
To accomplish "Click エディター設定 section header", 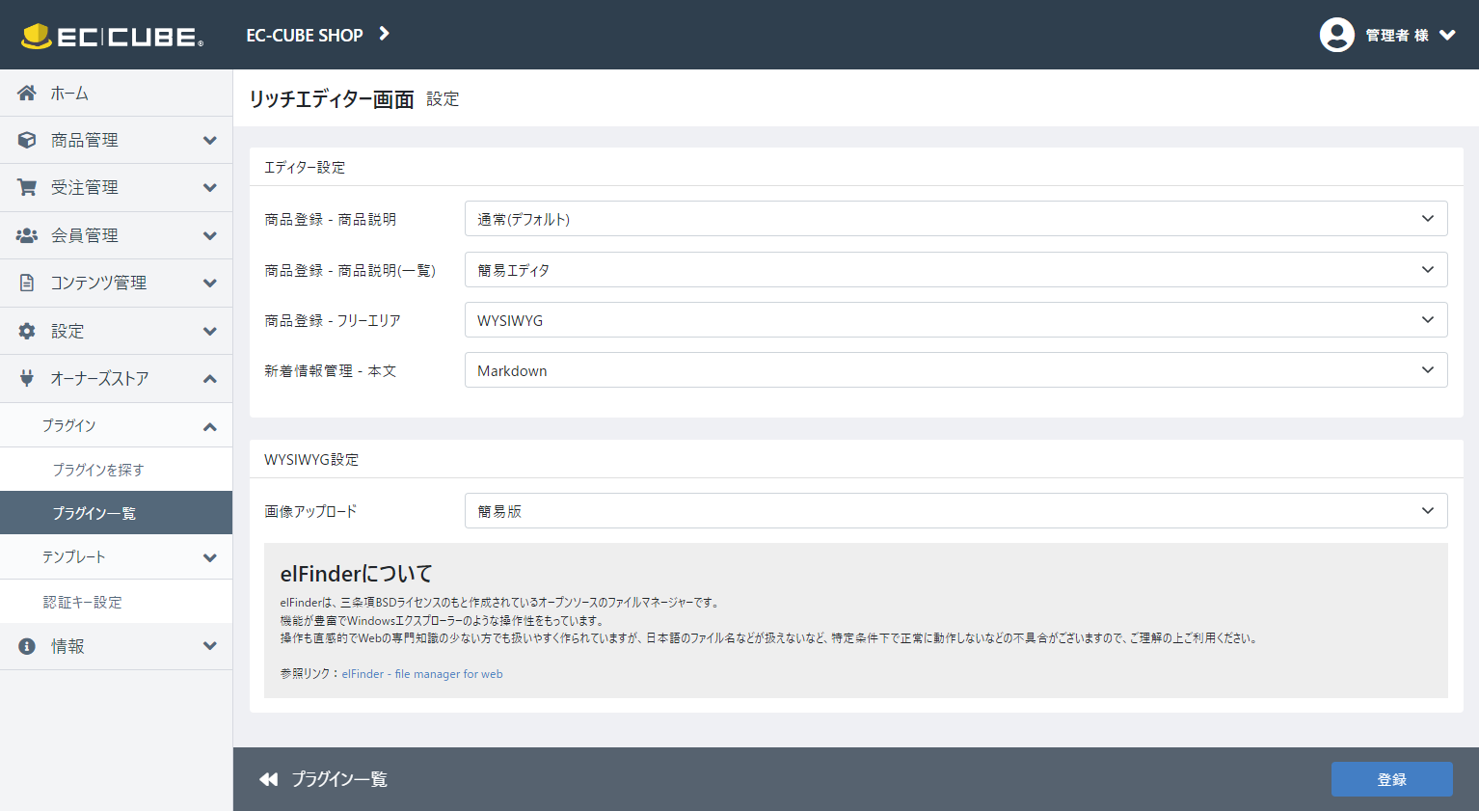I will [305, 167].
